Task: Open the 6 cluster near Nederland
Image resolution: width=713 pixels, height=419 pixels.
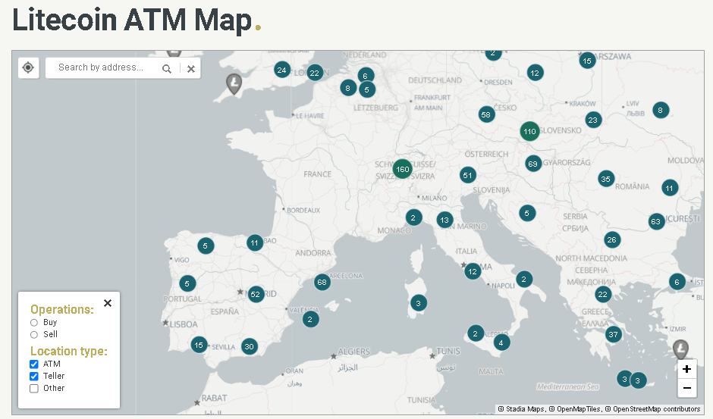Action: click(x=366, y=76)
